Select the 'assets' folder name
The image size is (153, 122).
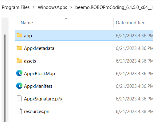click(30, 61)
